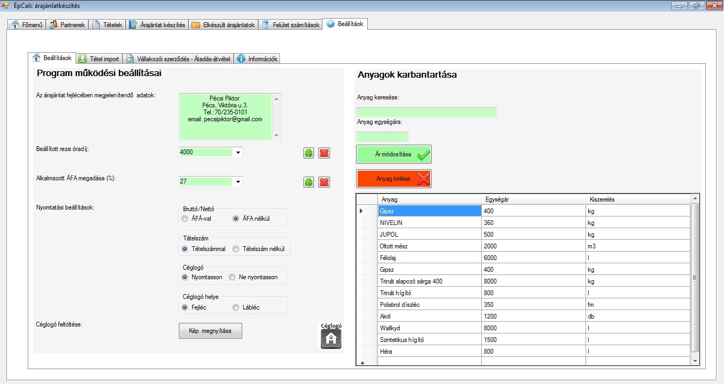Screen dimensions: 725x384
Task: Set logo position to Lábléc
Action: coord(236,307)
